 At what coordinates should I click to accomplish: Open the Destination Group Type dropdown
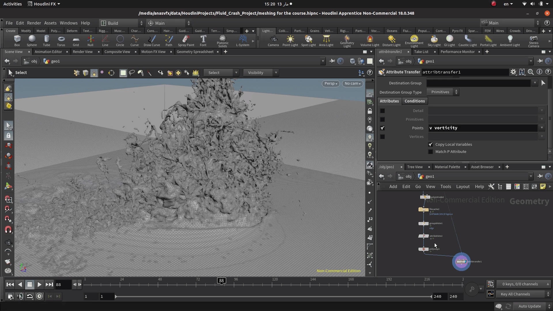(x=443, y=92)
